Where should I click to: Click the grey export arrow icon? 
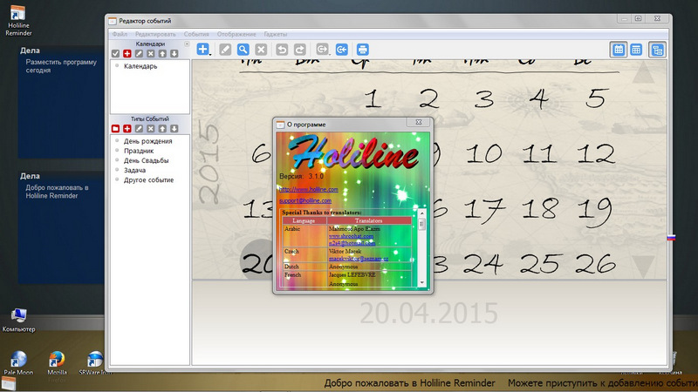tap(322, 50)
